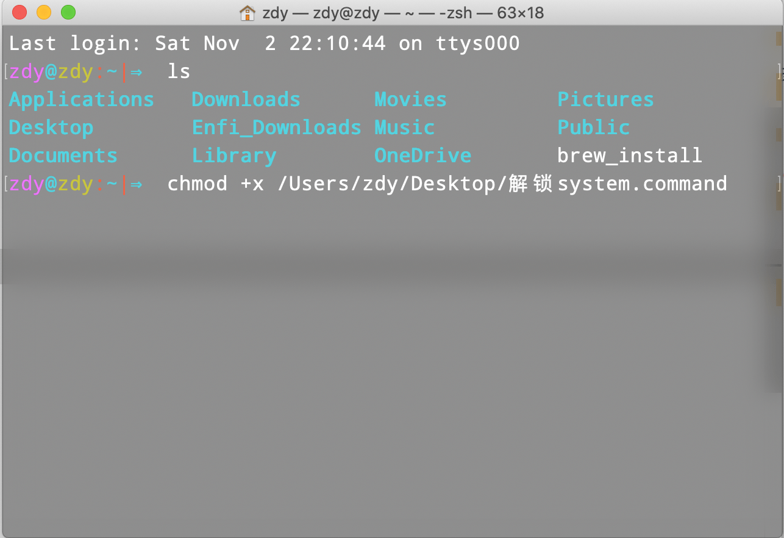Click the Desktop entry in ls output

pos(51,127)
